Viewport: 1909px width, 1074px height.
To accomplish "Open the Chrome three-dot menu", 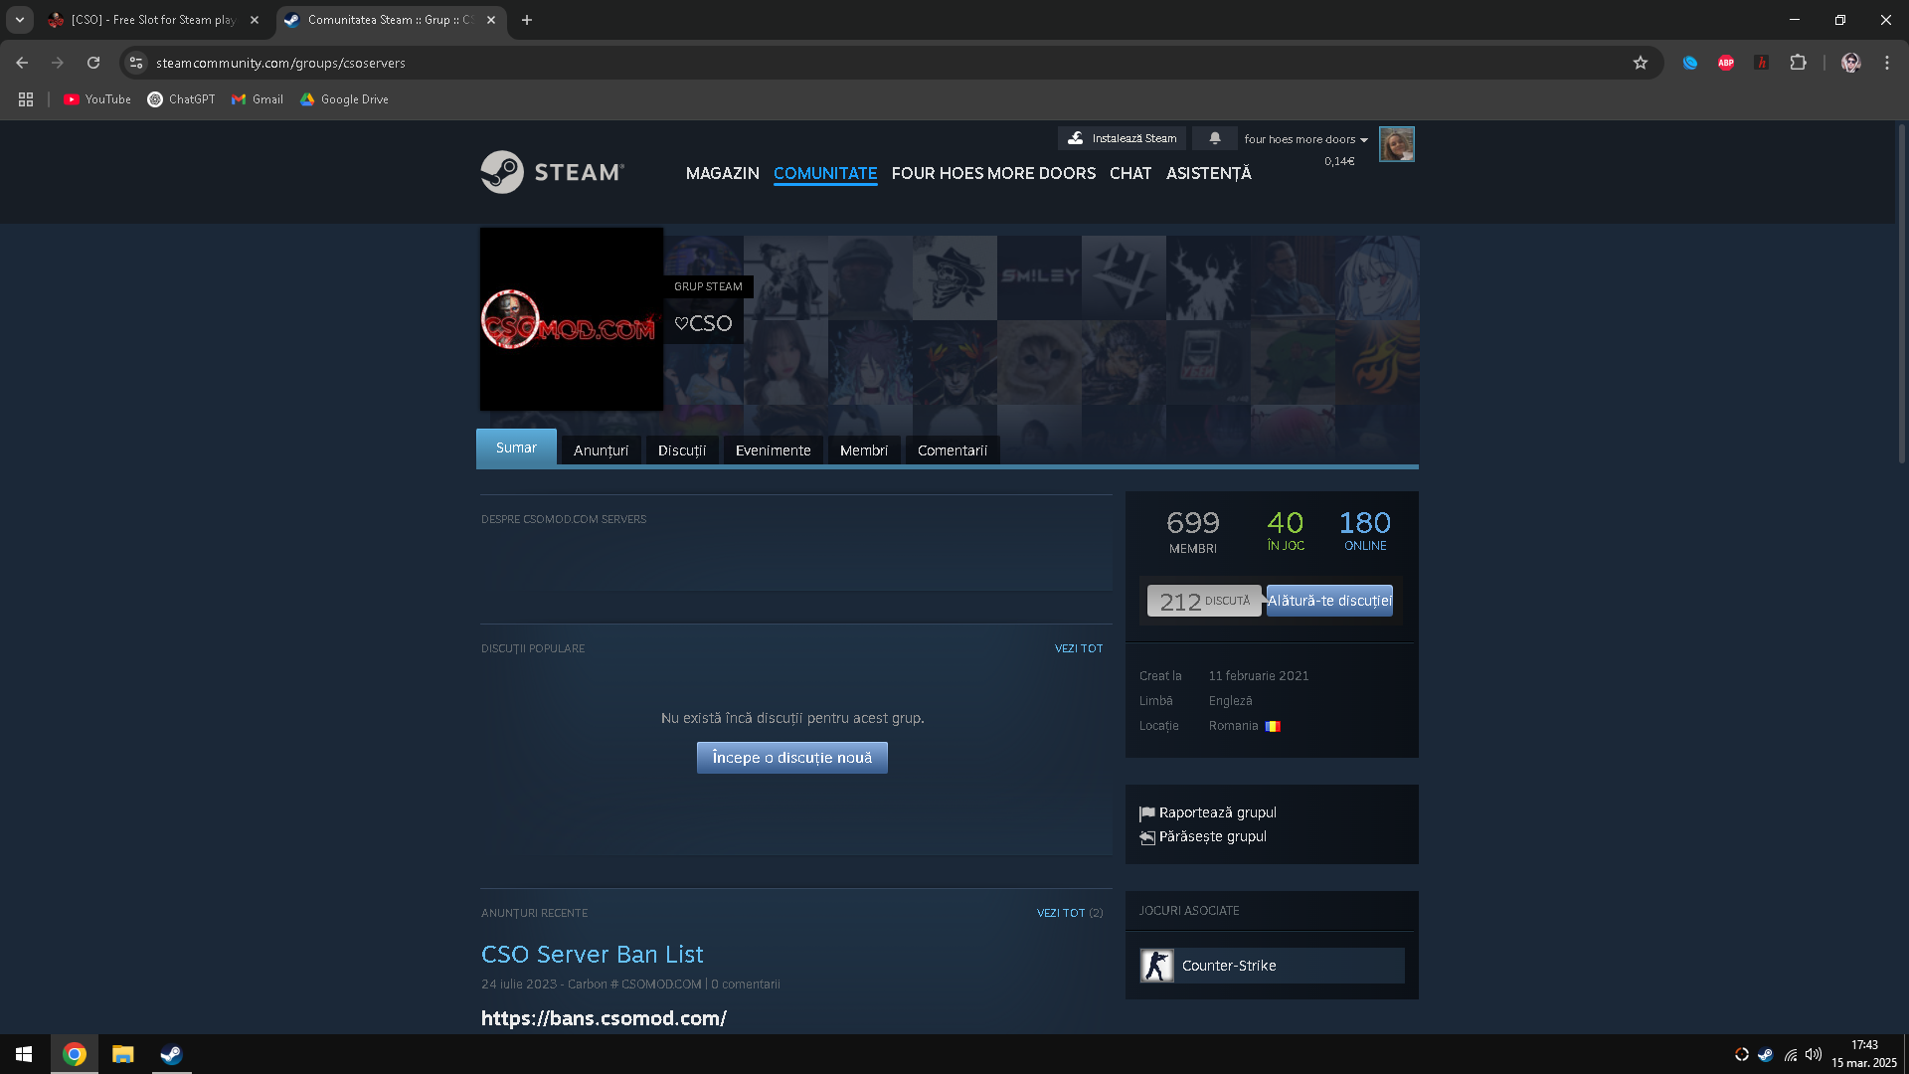I will (x=1886, y=63).
